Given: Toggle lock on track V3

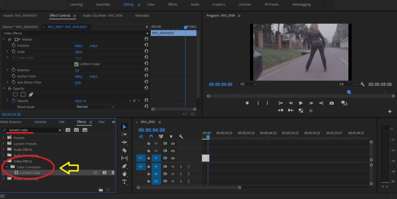Looking at the screenshot, I should tap(149, 143).
